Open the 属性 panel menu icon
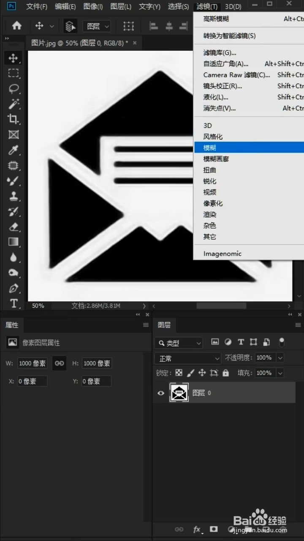Viewport: 304px width, 541px height. 146,325
